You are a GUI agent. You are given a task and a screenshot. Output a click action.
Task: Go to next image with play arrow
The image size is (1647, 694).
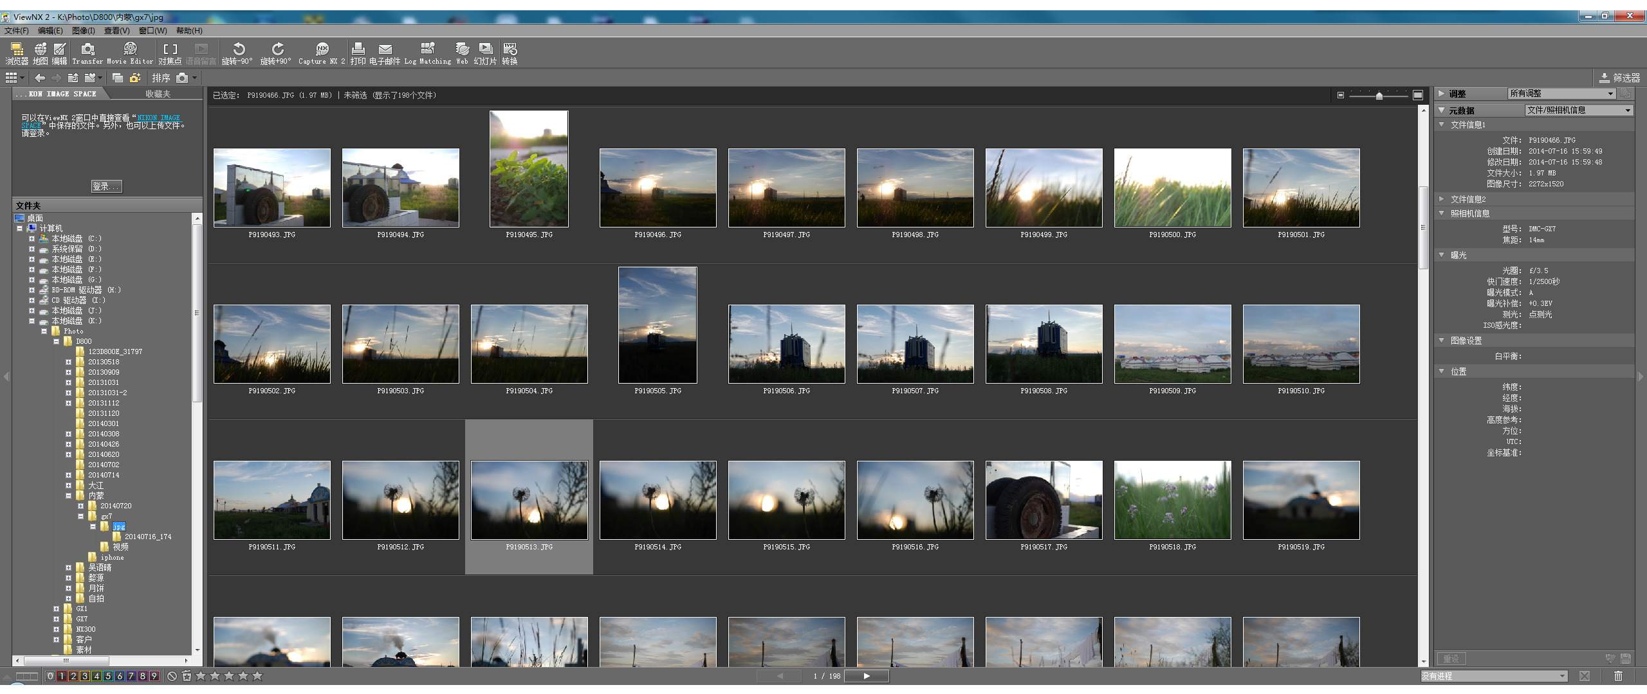pyautogui.click(x=867, y=676)
